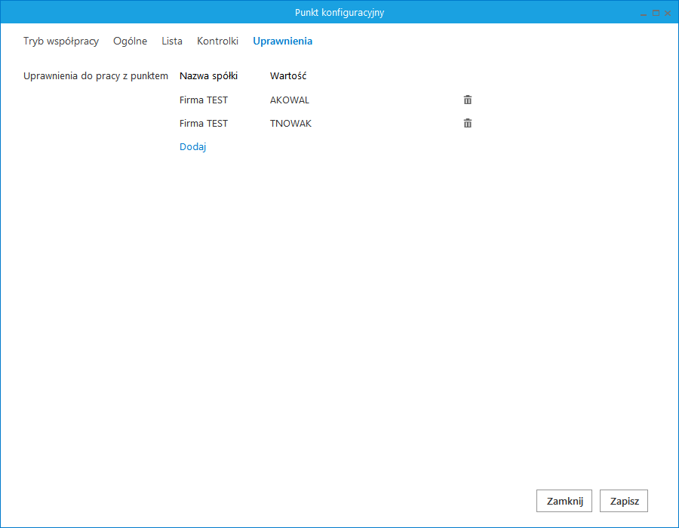Click the Nazwa spółki column header
679x528 pixels.
pyautogui.click(x=209, y=75)
